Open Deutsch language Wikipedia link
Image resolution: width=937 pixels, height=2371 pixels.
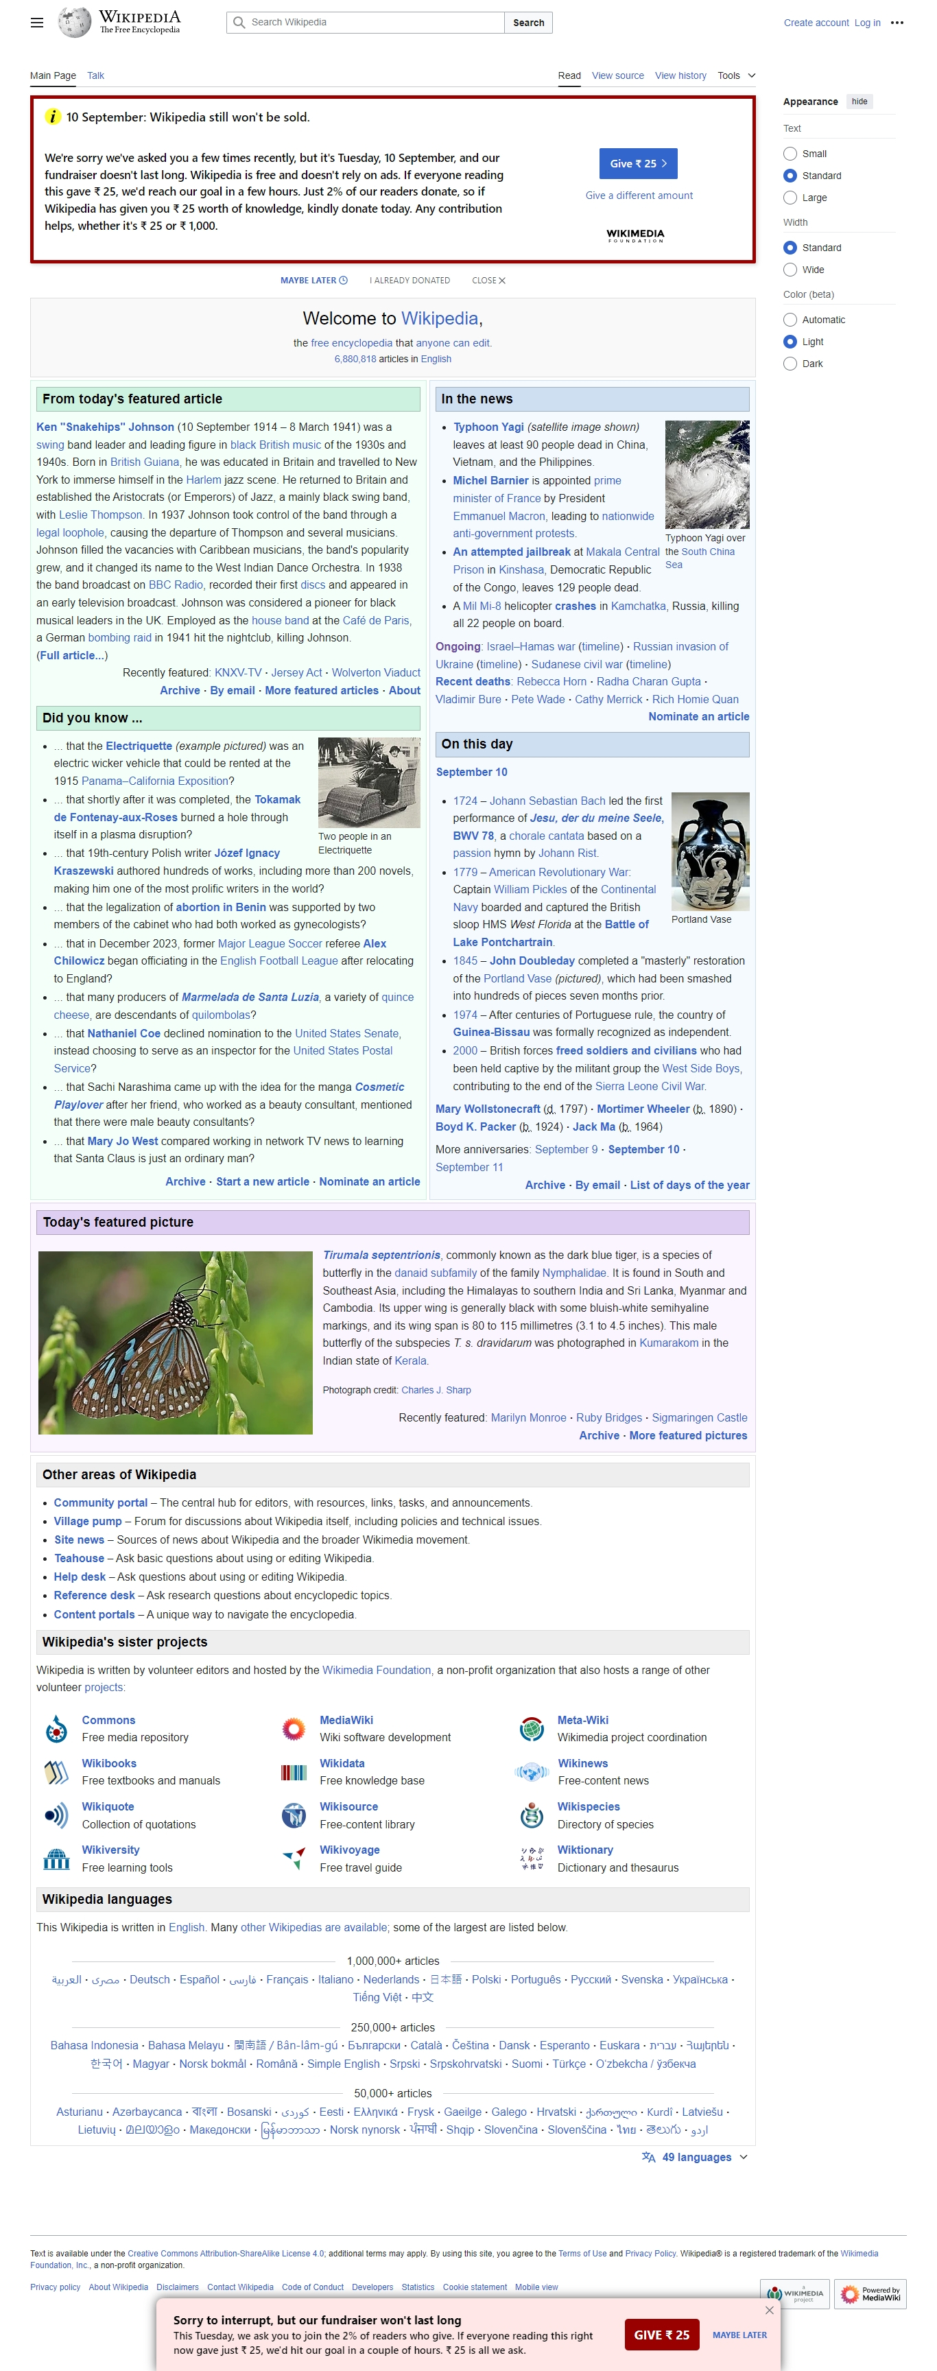point(149,1979)
